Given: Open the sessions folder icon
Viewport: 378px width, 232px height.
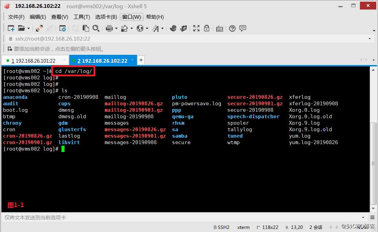Looking at the screenshot, I should coord(22,28).
